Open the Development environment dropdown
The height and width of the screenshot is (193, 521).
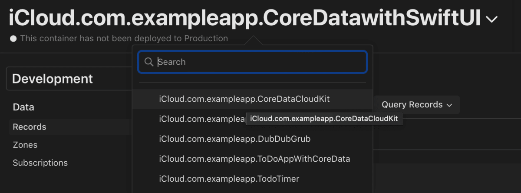[x=69, y=79]
